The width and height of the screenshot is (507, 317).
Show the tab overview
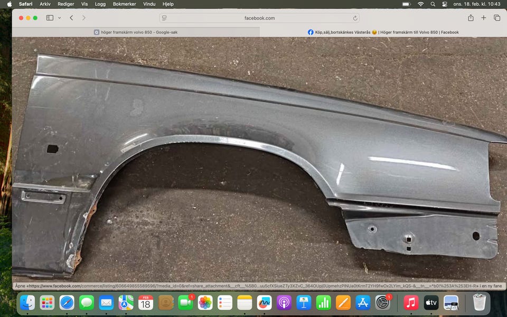pyautogui.click(x=497, y=18)
